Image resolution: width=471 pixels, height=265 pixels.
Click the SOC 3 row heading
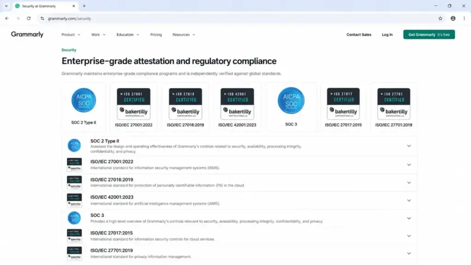coord(97,215)
